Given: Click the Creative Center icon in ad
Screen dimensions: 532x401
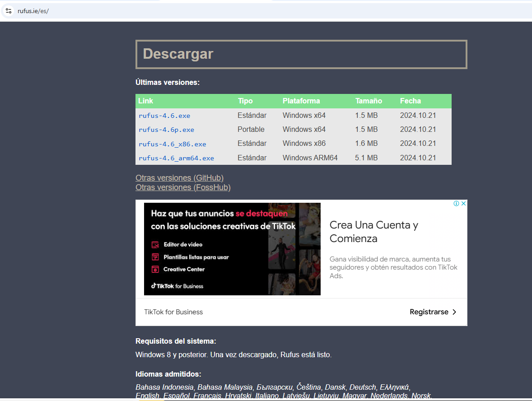Looking at the screenshot, I should (x=155, y=270).
